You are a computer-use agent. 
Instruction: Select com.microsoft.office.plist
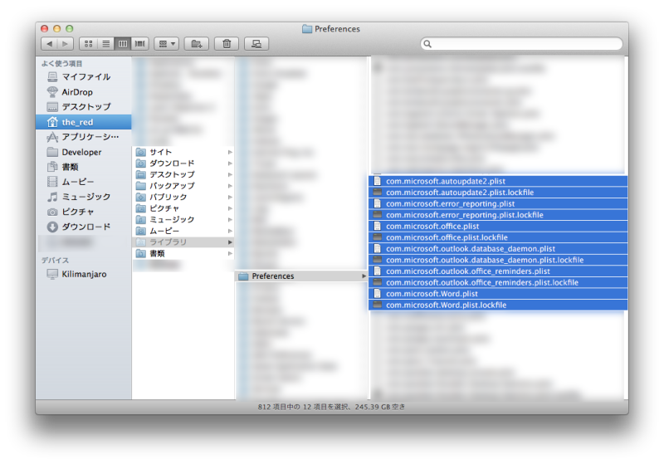tap(498, 226)
